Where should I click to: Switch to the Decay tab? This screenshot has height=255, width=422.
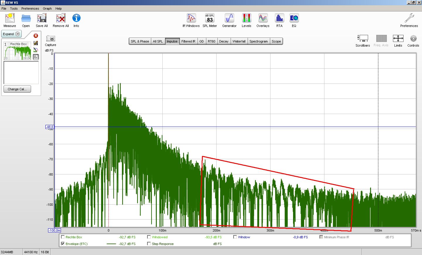coord(224,41)
